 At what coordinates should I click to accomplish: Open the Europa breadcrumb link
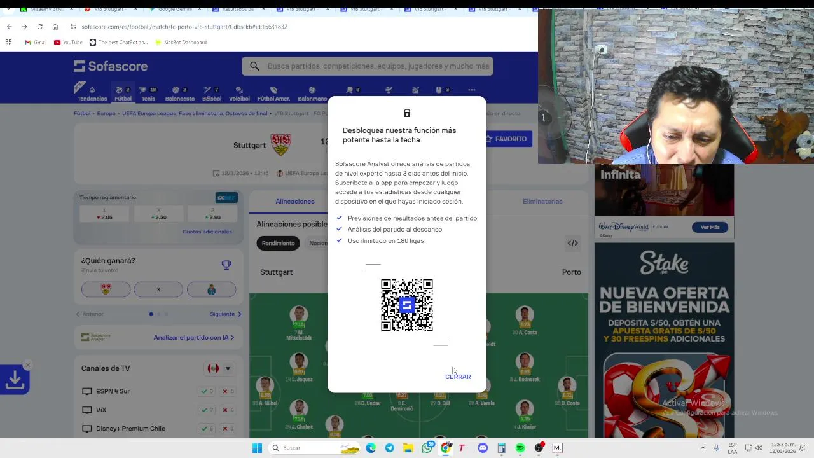(x=106, y=113)
